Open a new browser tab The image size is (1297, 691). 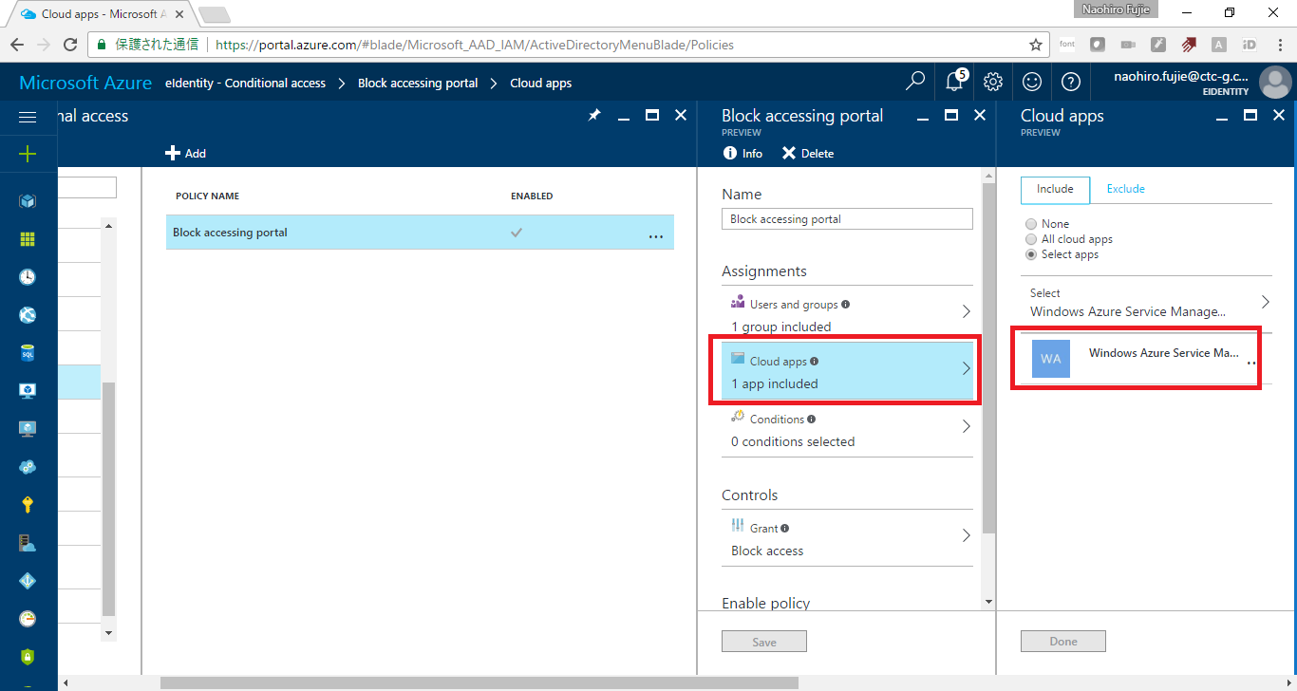click(x=214, y=14)
